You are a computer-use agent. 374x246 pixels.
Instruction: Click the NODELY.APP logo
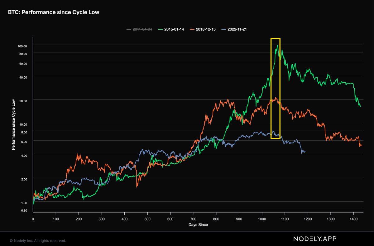point(315,239)
